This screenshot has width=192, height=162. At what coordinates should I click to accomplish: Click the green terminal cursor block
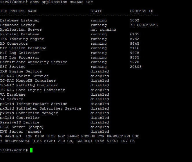pyautogui.click(x=31, y=150)
